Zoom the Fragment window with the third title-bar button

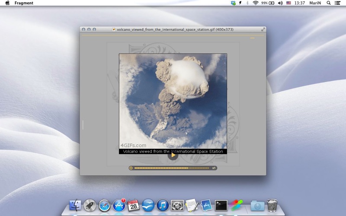(94, 29)
